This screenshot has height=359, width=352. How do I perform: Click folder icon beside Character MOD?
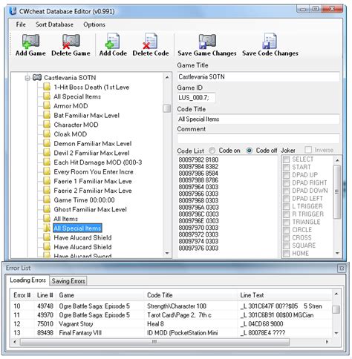click(47, 125)
